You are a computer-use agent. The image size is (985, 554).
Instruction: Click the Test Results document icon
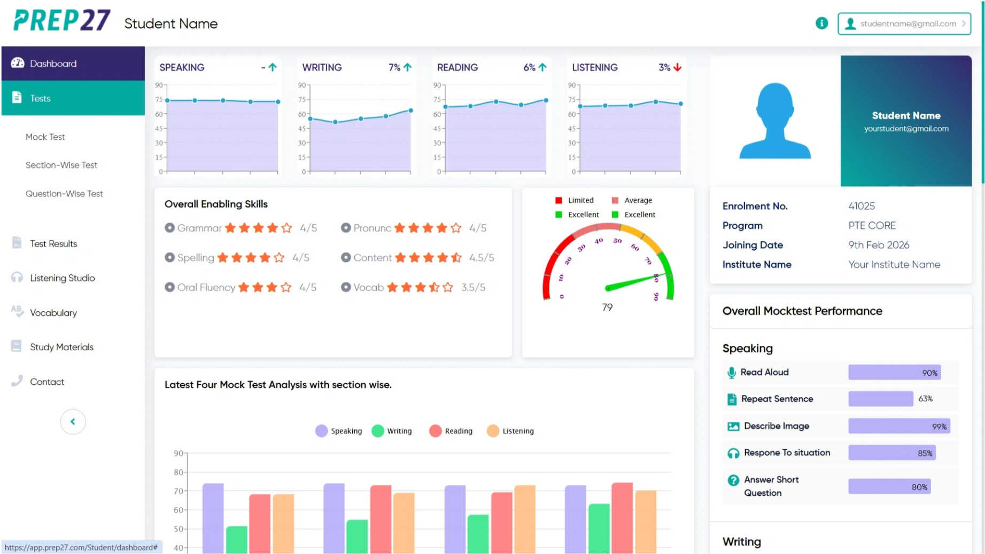pos(17,243)
